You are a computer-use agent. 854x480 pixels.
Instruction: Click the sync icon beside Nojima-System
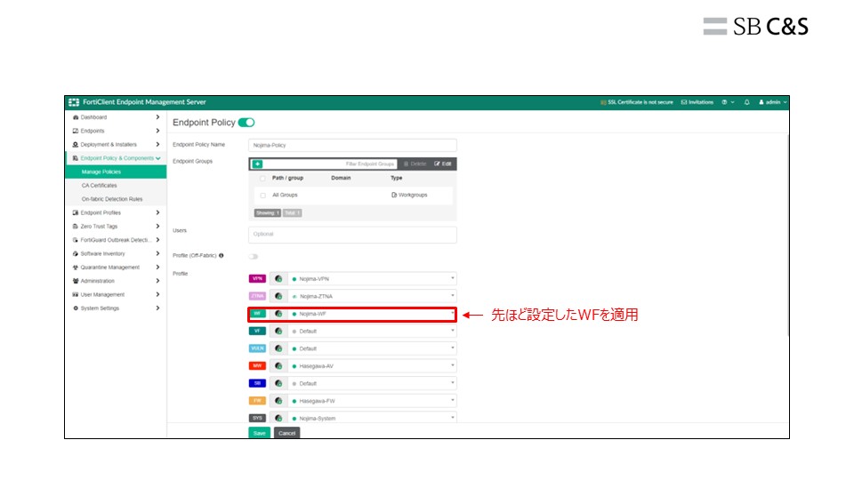pos(278,418)
